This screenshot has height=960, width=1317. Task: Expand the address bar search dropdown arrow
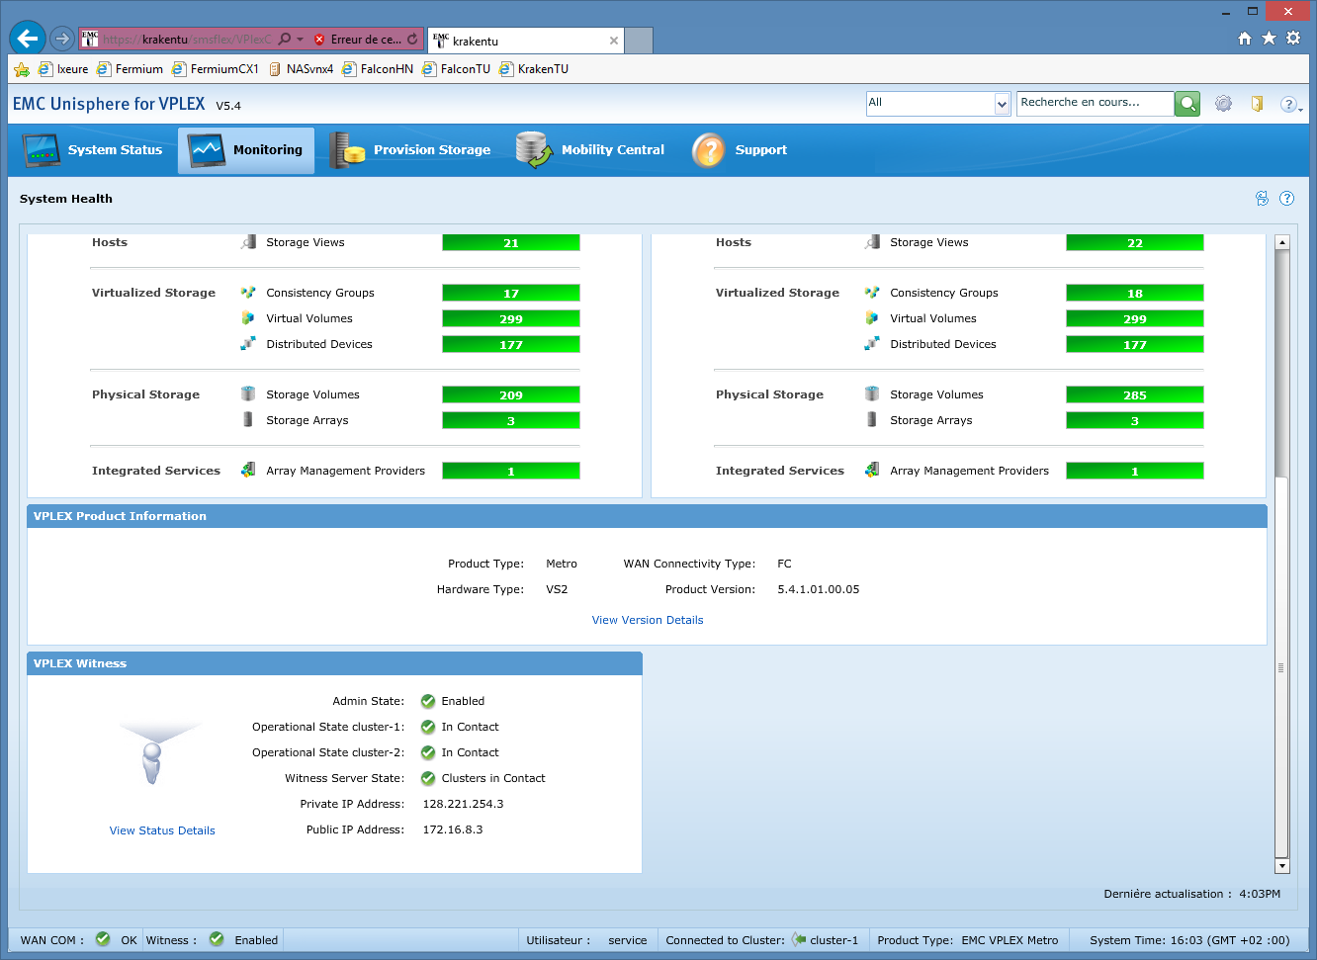point(300,40)
